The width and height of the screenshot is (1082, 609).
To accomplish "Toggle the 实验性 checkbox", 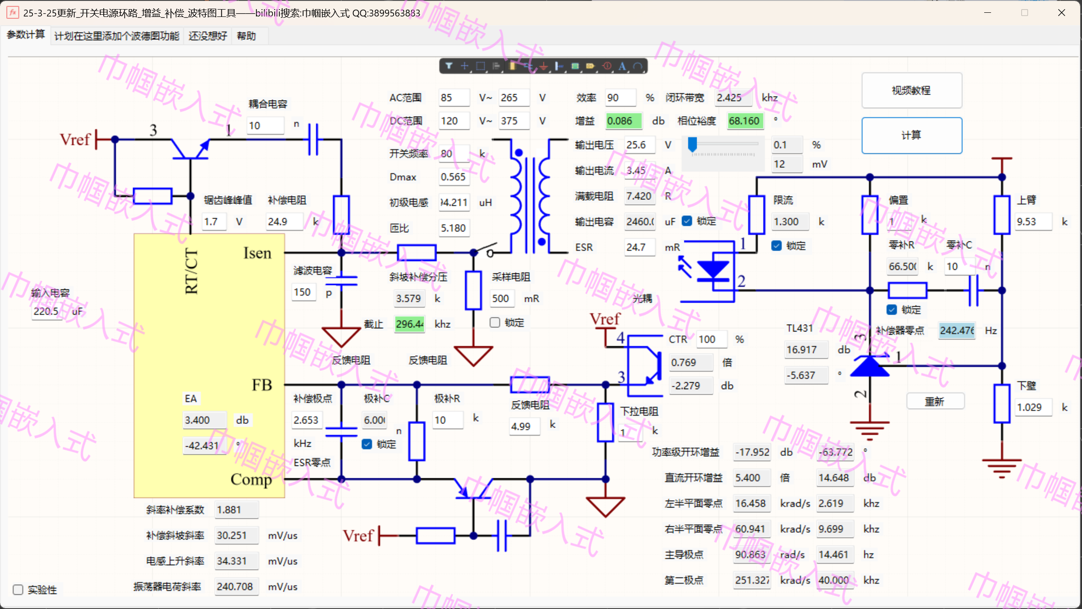I will pos(18,590).
